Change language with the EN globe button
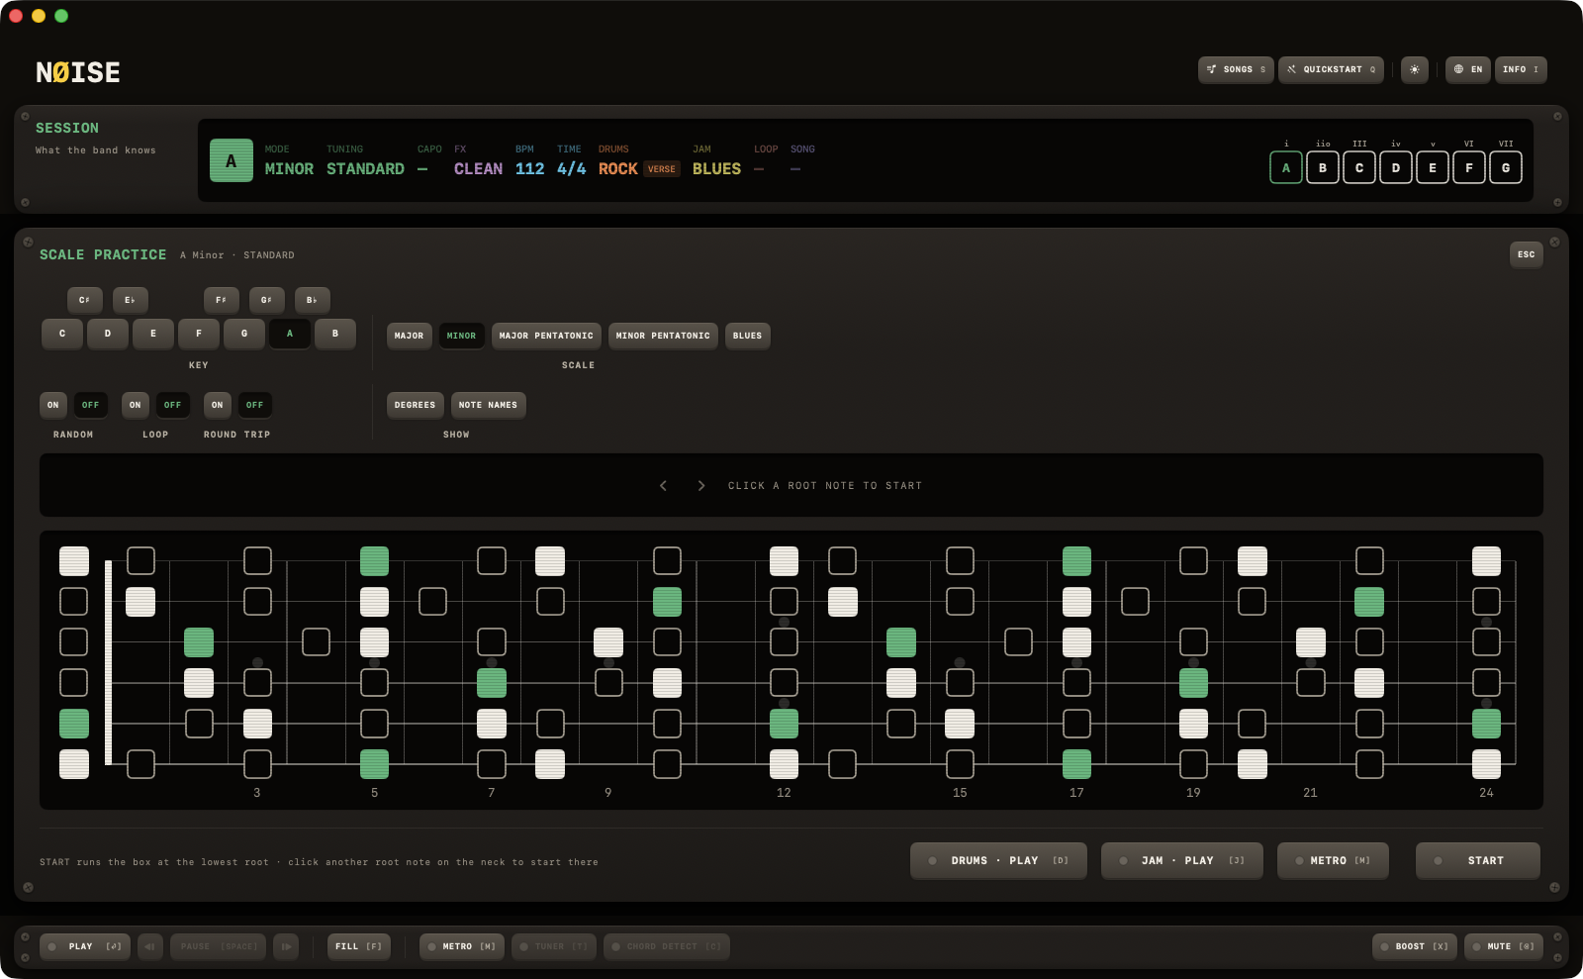The width and height of the screenshot is (1583, 979). (1468, 69)
